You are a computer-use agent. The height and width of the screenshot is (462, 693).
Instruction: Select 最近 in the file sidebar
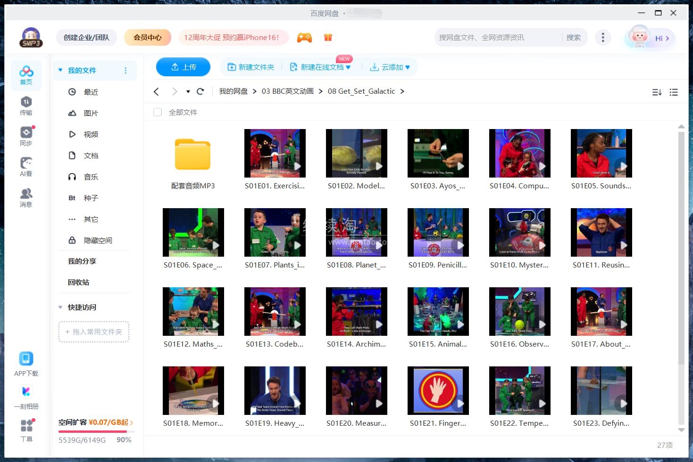91,92
